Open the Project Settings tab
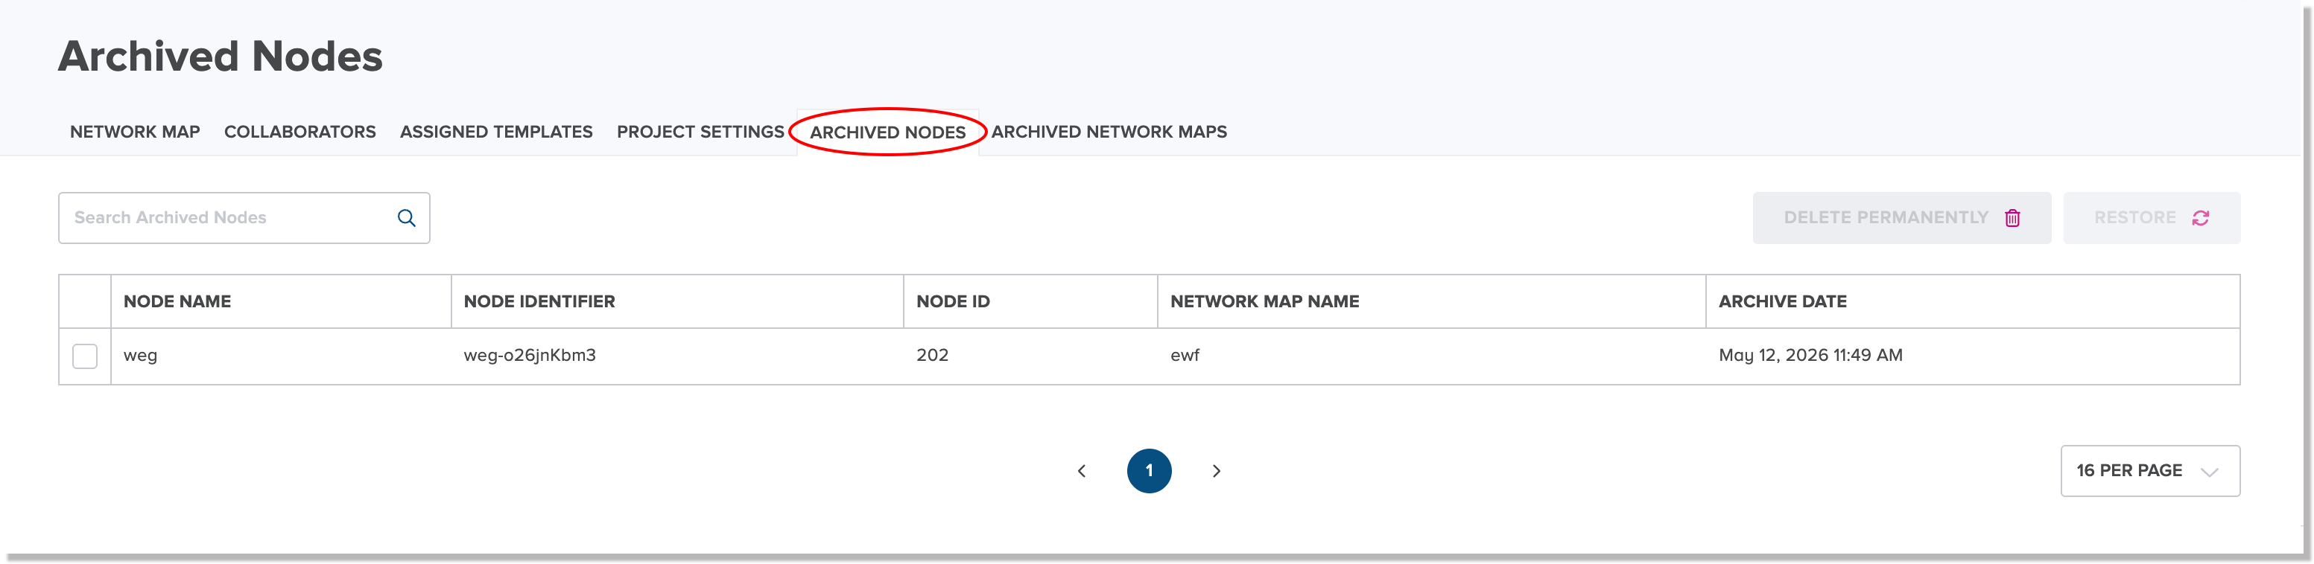The height and width of the screenshot is (564, 2314). pos(700,132)
